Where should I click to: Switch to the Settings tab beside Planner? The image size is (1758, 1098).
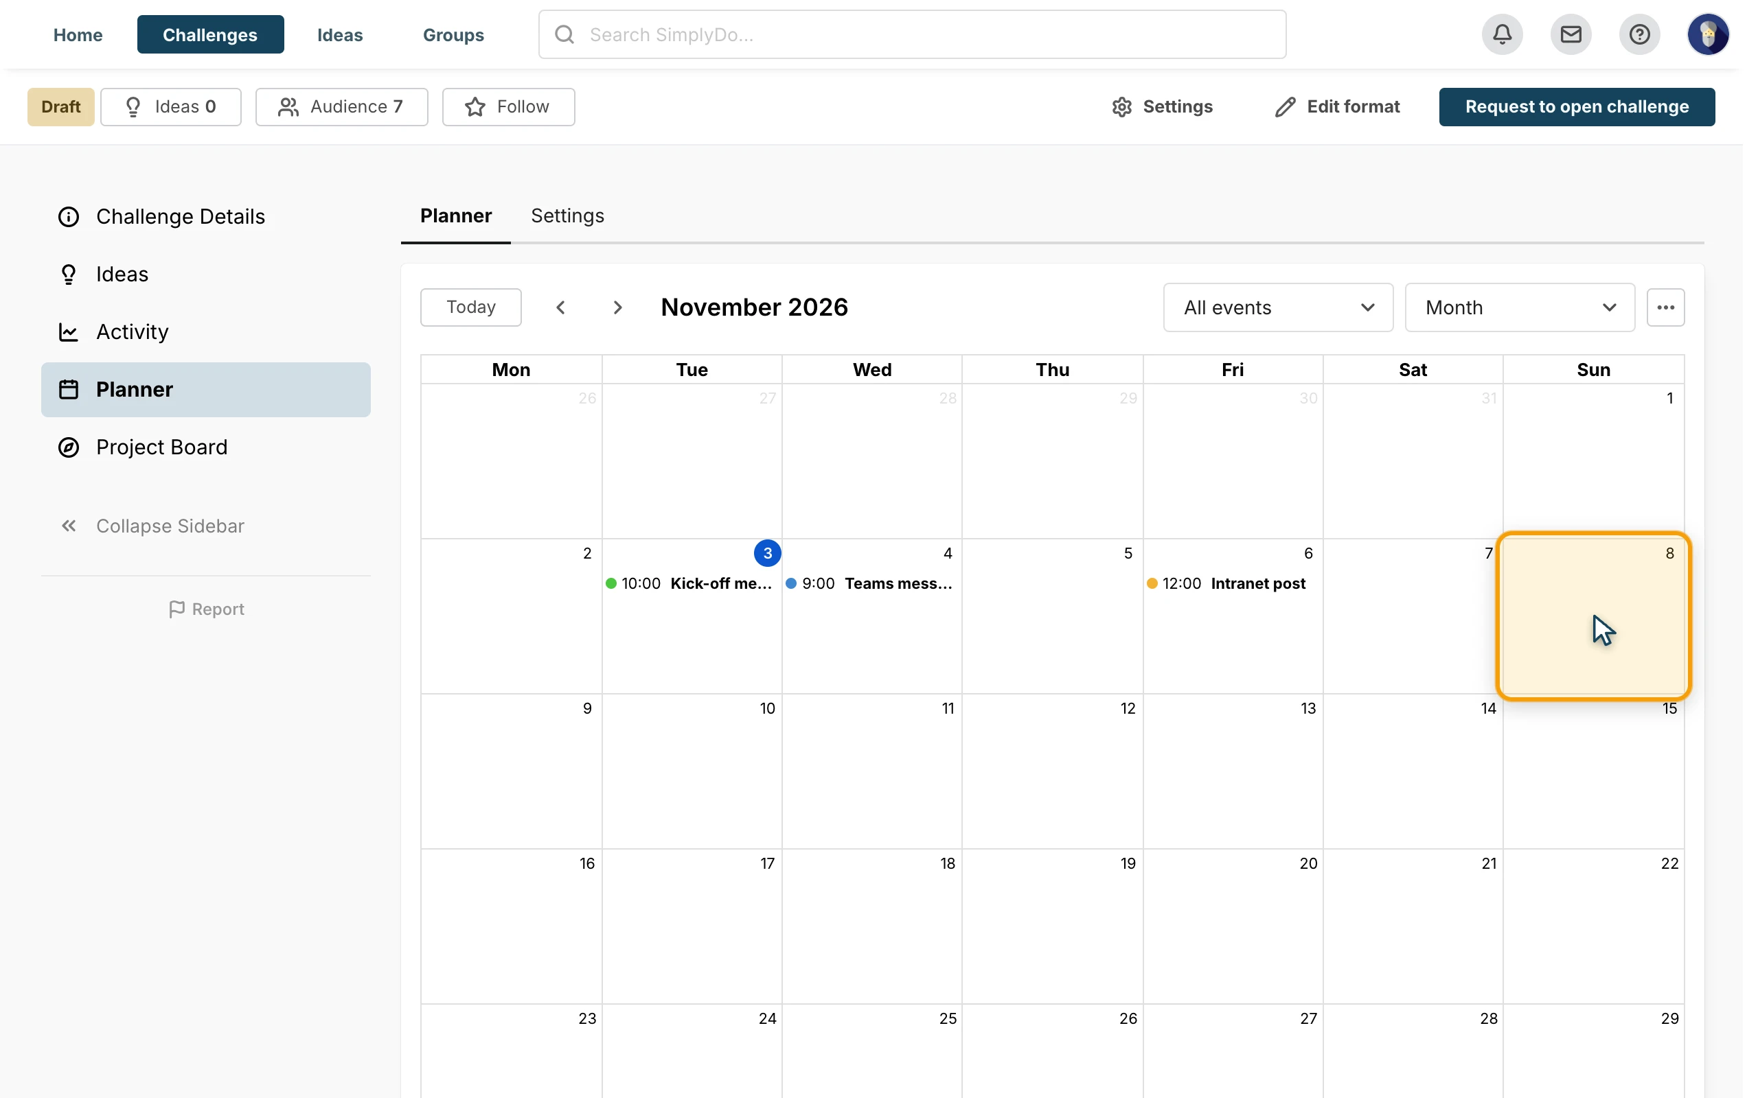pyautogui.click(x=567, y=215)
